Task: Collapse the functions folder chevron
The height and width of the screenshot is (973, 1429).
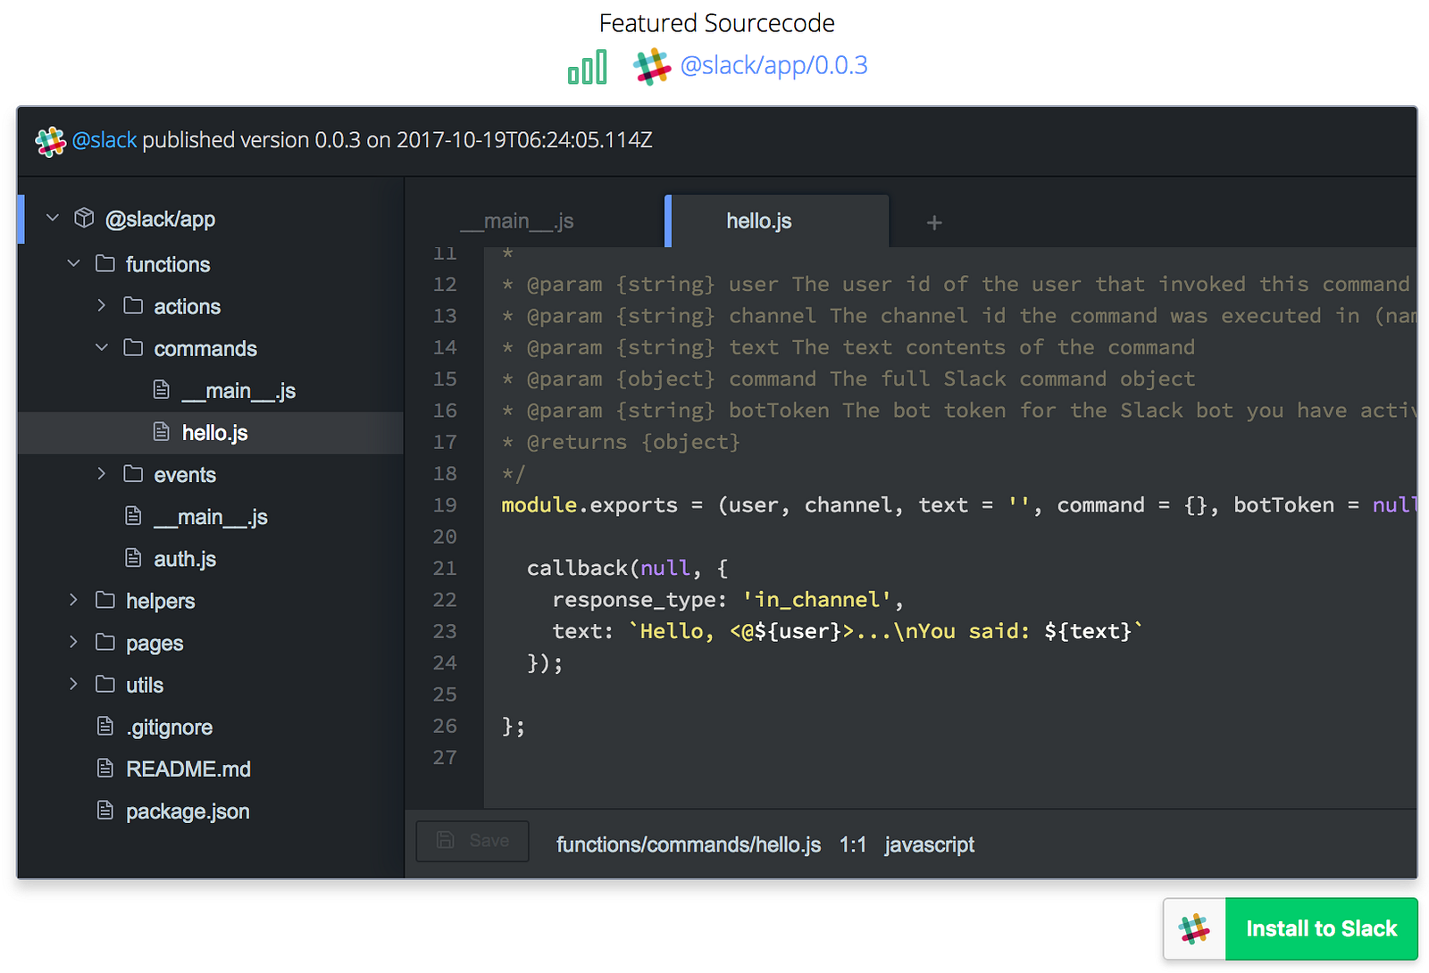Action: point(74,263)
